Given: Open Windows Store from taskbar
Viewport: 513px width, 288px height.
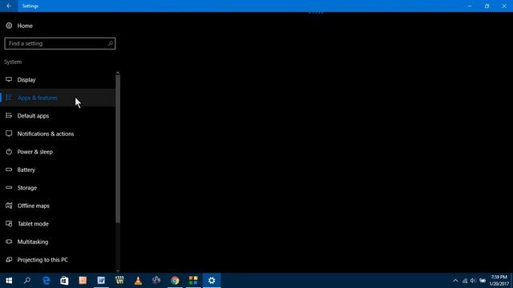Looking at the screenshot, I should tap(64, 281).
